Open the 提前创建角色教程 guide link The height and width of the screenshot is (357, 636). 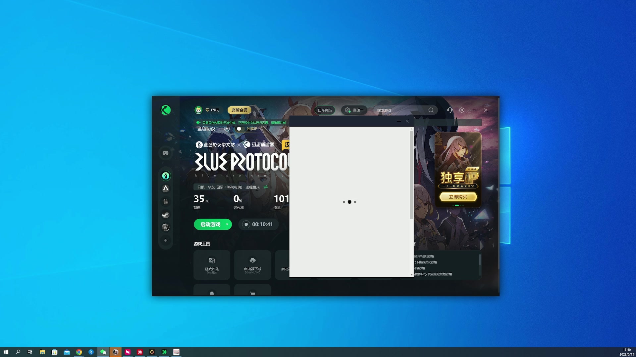point(433,274)
